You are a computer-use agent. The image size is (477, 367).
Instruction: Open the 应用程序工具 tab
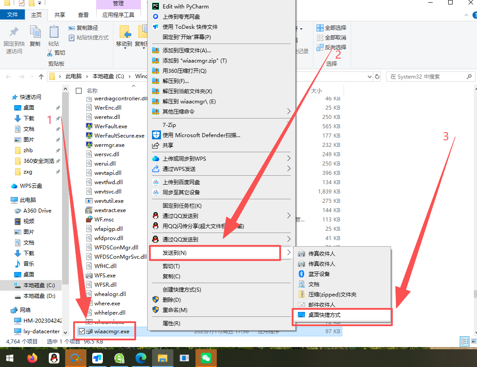click(x=118, y=15)
